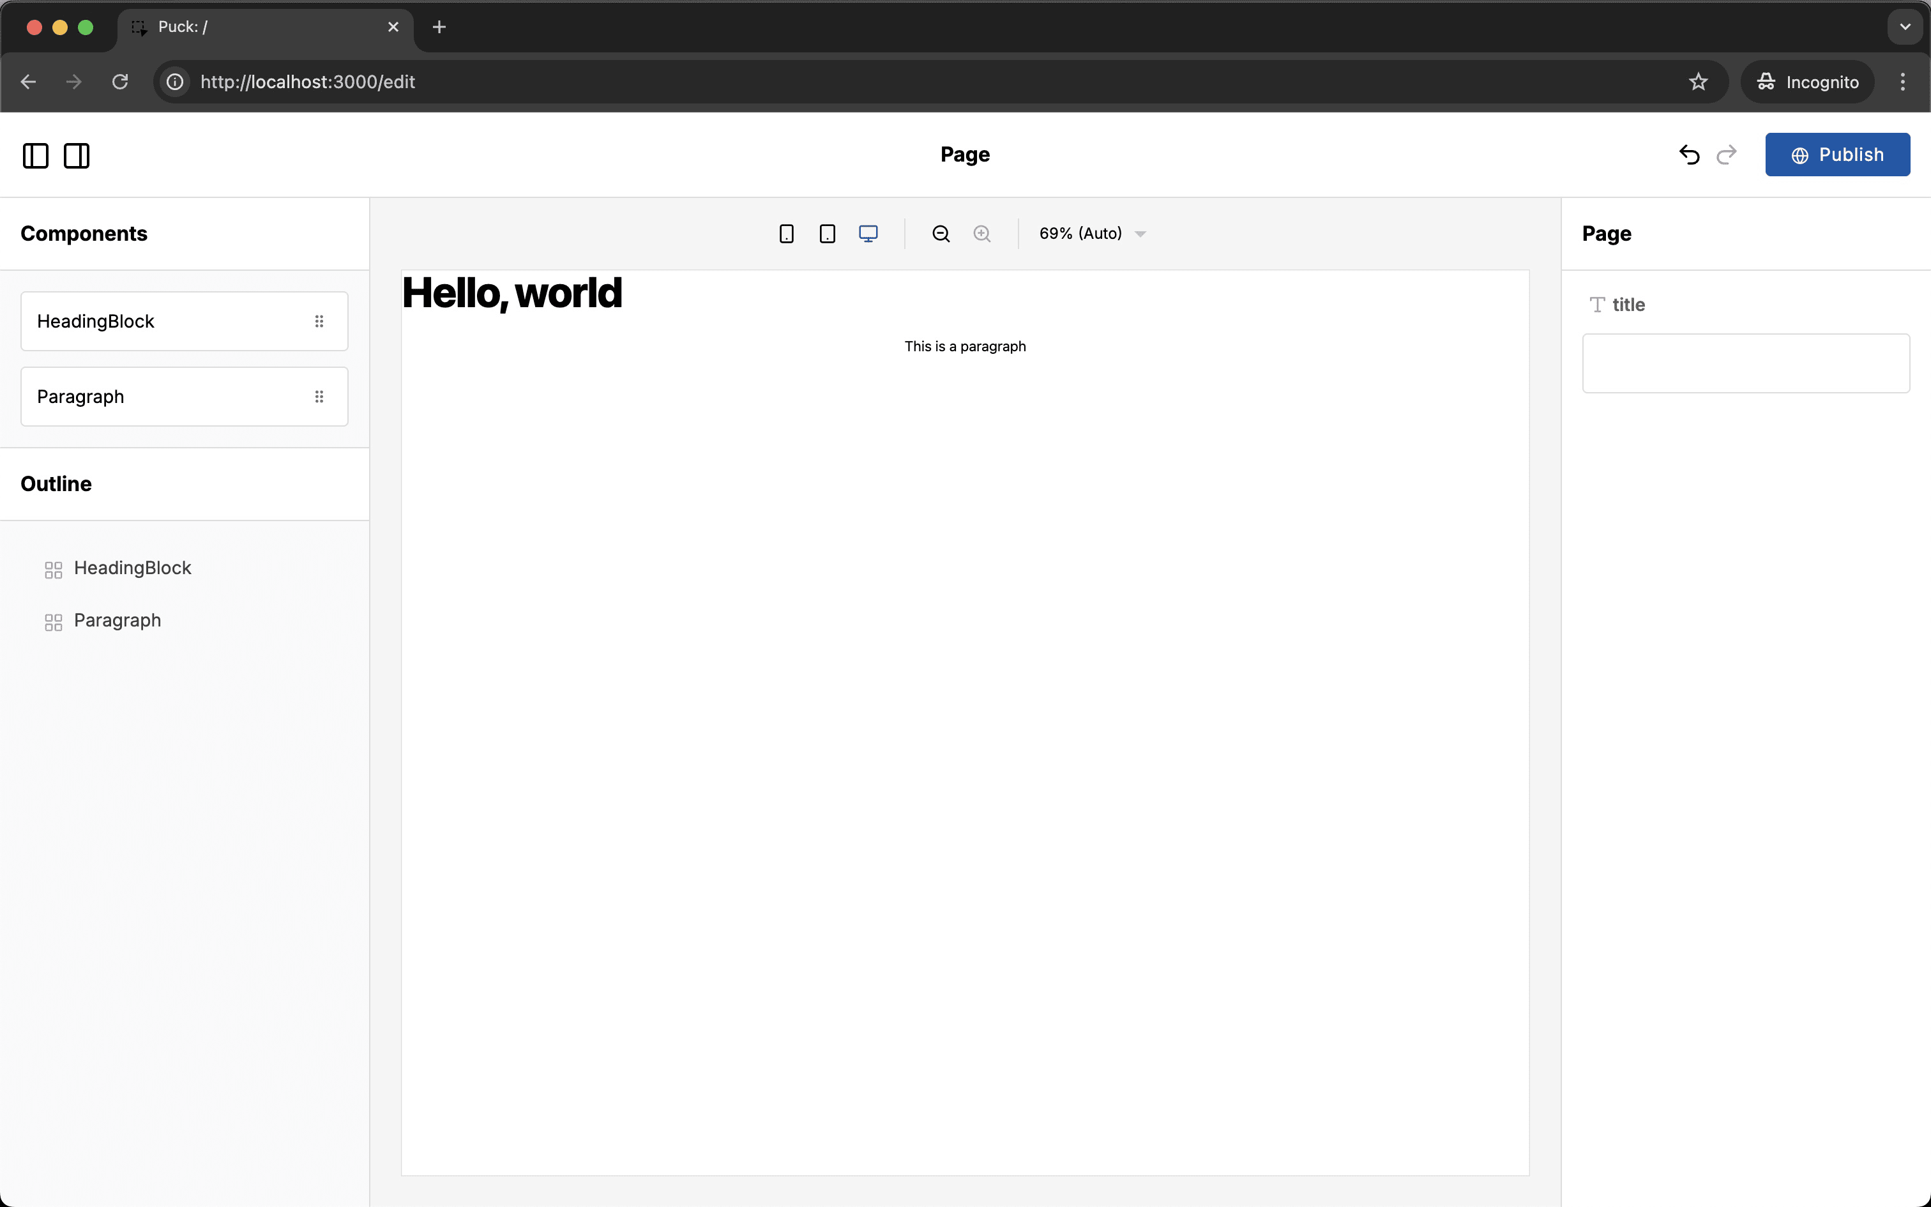Toggle the right sidebar visibility
Viewport: 1931px width, 1207px height.
click(x=77, y=155)
